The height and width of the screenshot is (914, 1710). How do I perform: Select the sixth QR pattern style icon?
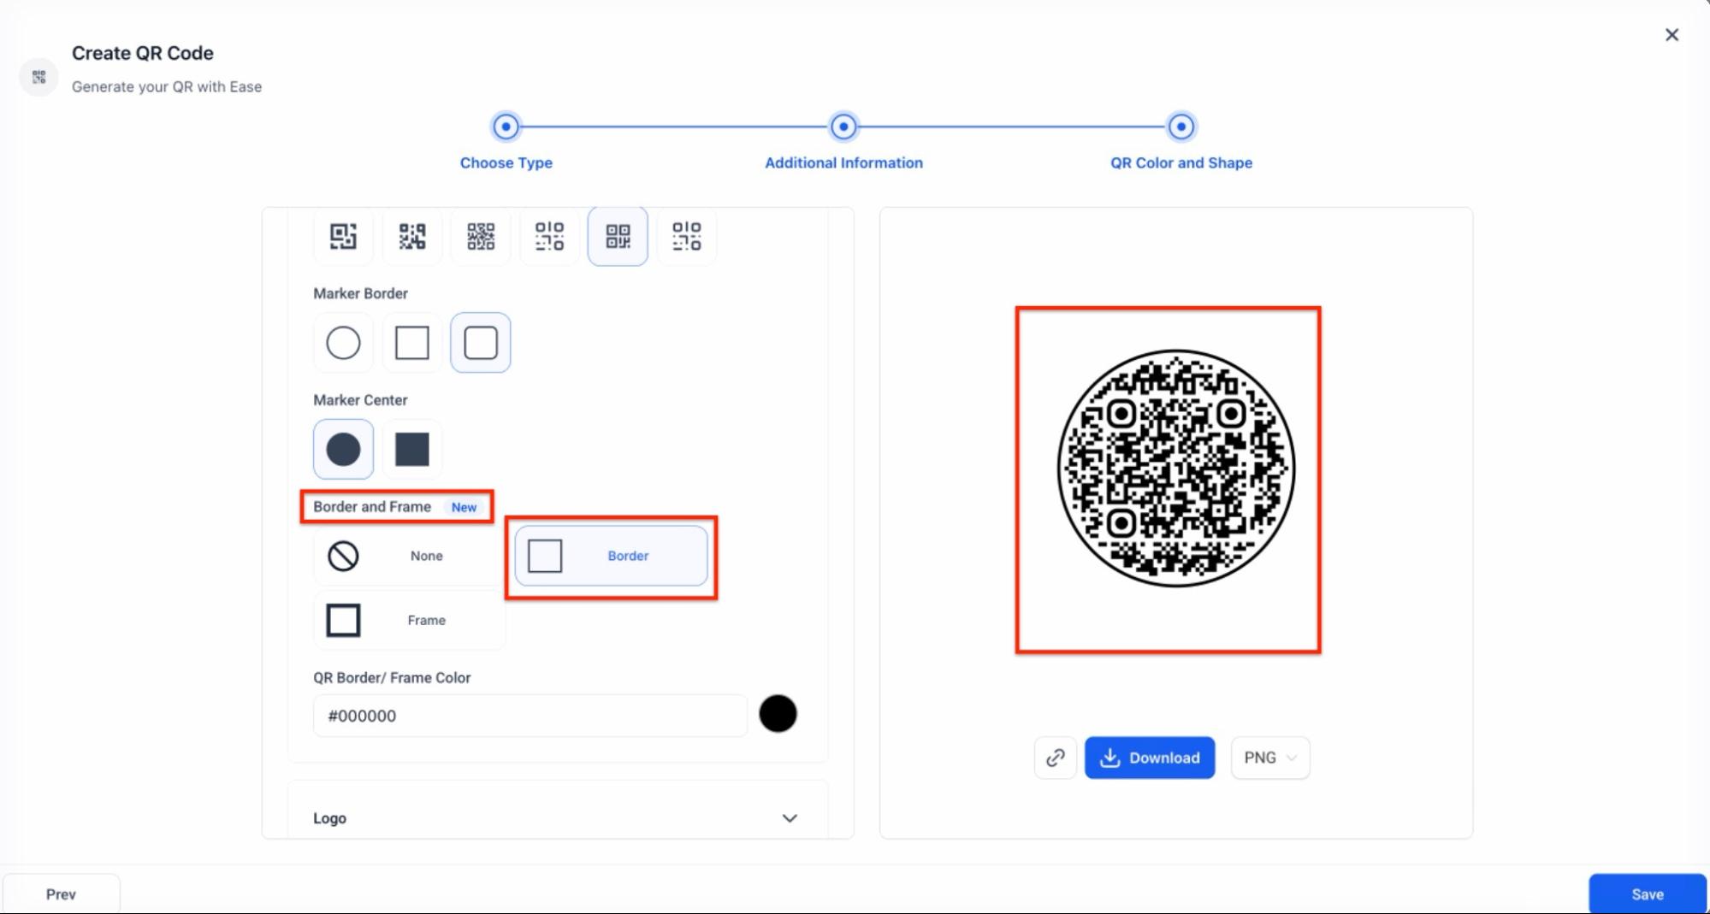point(686,236)
